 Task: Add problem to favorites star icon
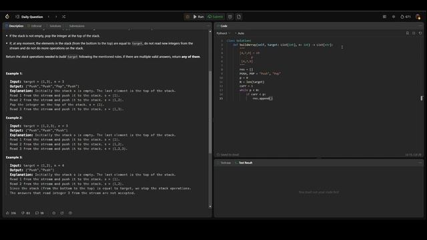click(x=54, y=213)
